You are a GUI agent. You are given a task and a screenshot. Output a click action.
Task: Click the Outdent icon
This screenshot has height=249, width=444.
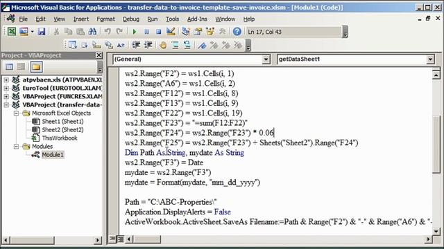click(x=148, y=45)
